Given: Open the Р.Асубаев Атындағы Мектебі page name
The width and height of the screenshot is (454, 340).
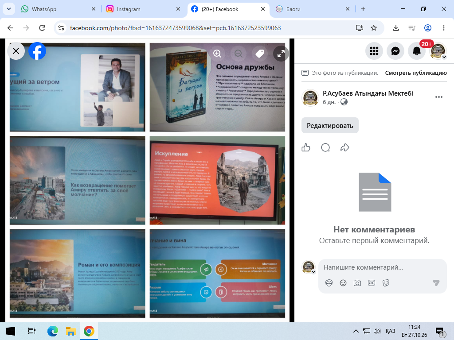Looking at the screenshot, I should (x=368, y=93).
